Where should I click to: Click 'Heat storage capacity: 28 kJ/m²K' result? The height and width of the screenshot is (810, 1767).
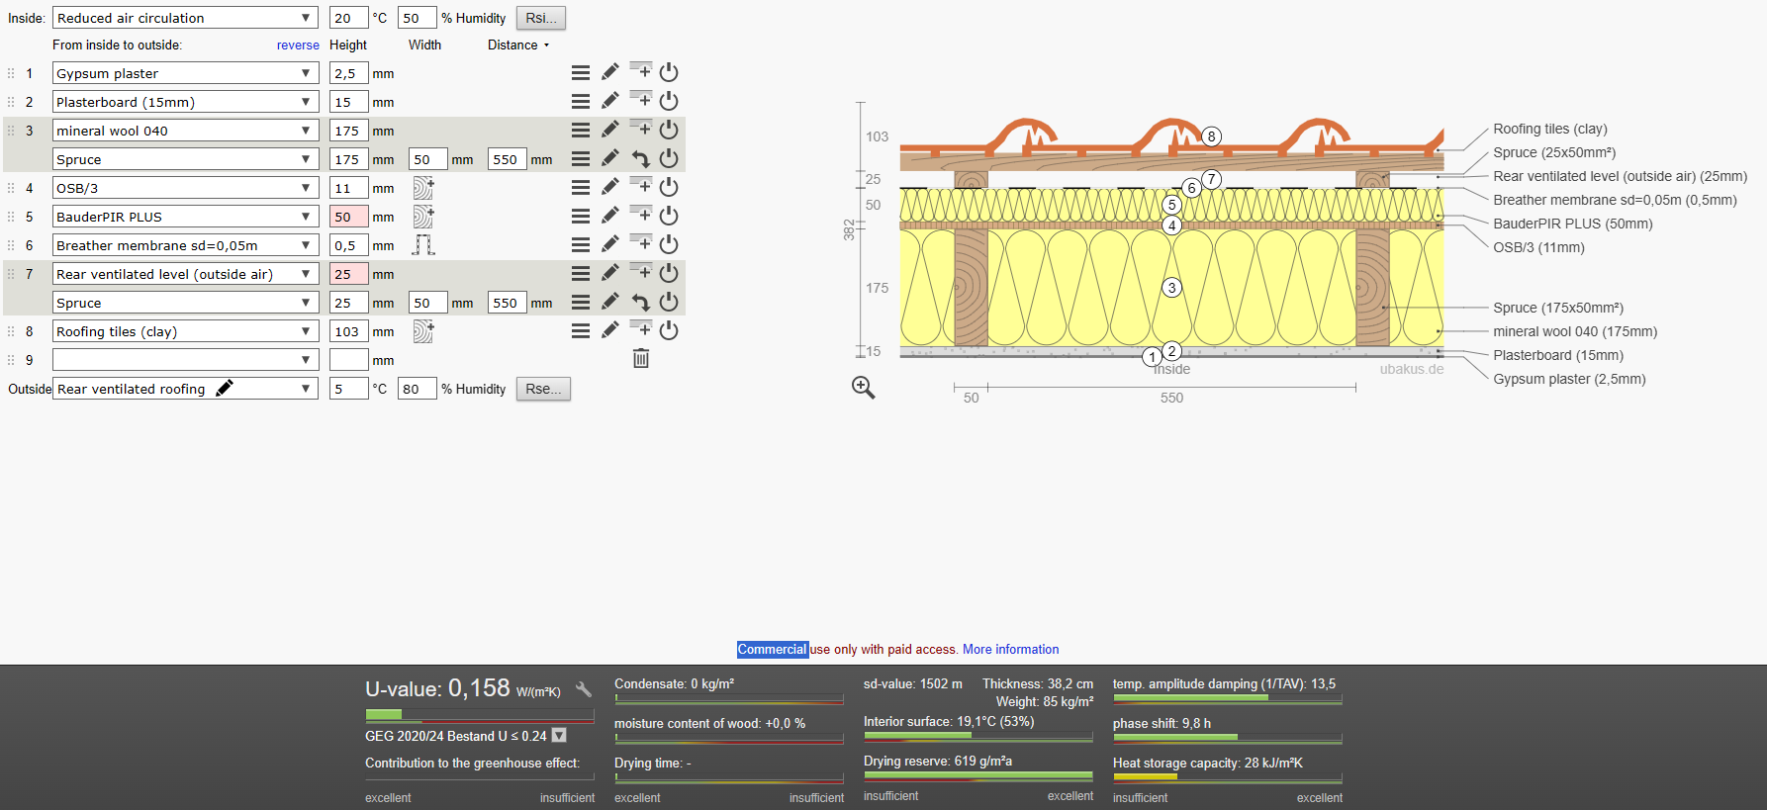[1208, 763]
